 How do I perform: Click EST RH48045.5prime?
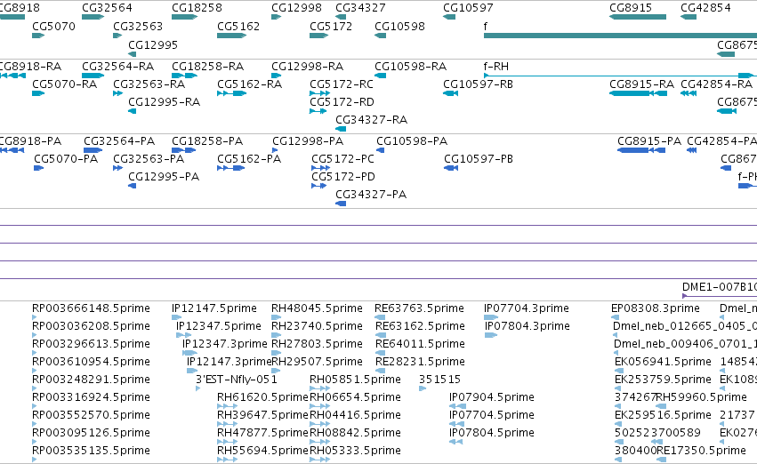point(317,308)
